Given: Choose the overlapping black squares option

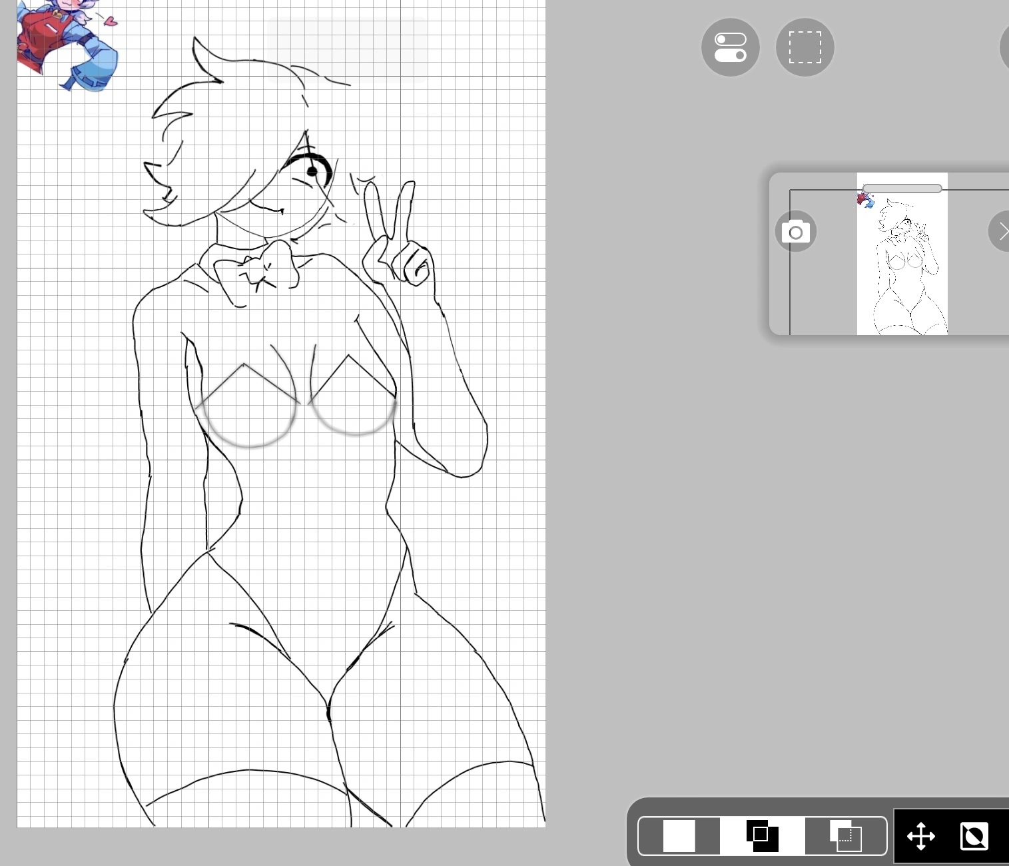Looking at the screenshot, I should 763,835.
